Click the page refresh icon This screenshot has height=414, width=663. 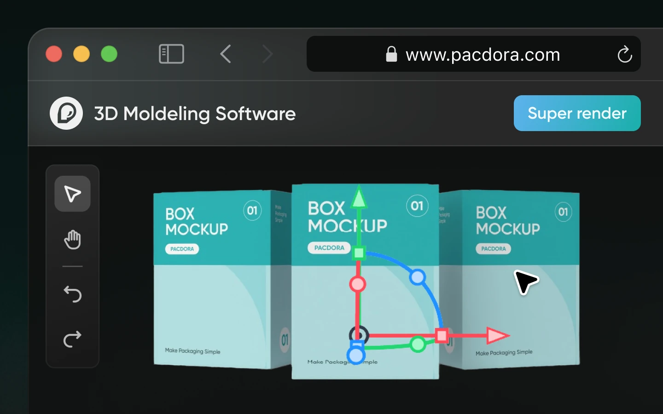(625, 54)
